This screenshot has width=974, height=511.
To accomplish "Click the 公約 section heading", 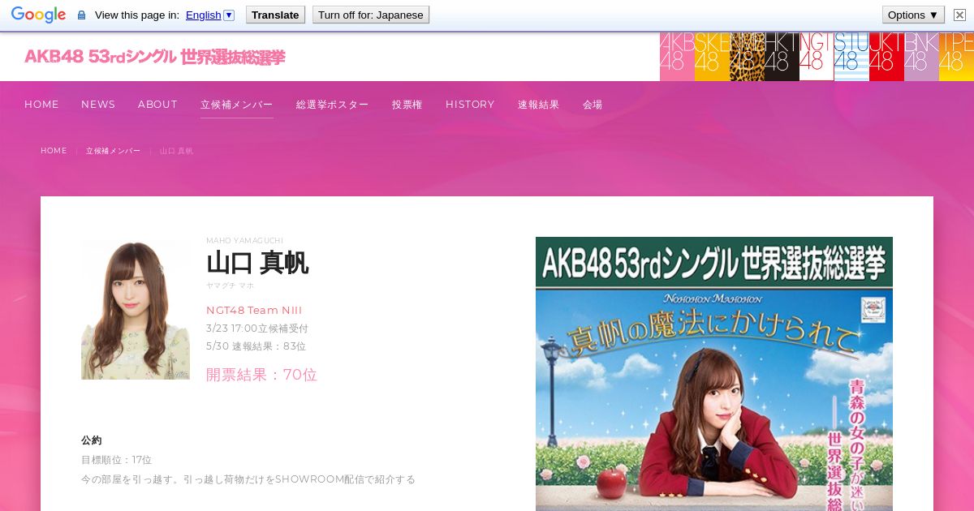I will (92, 440).
